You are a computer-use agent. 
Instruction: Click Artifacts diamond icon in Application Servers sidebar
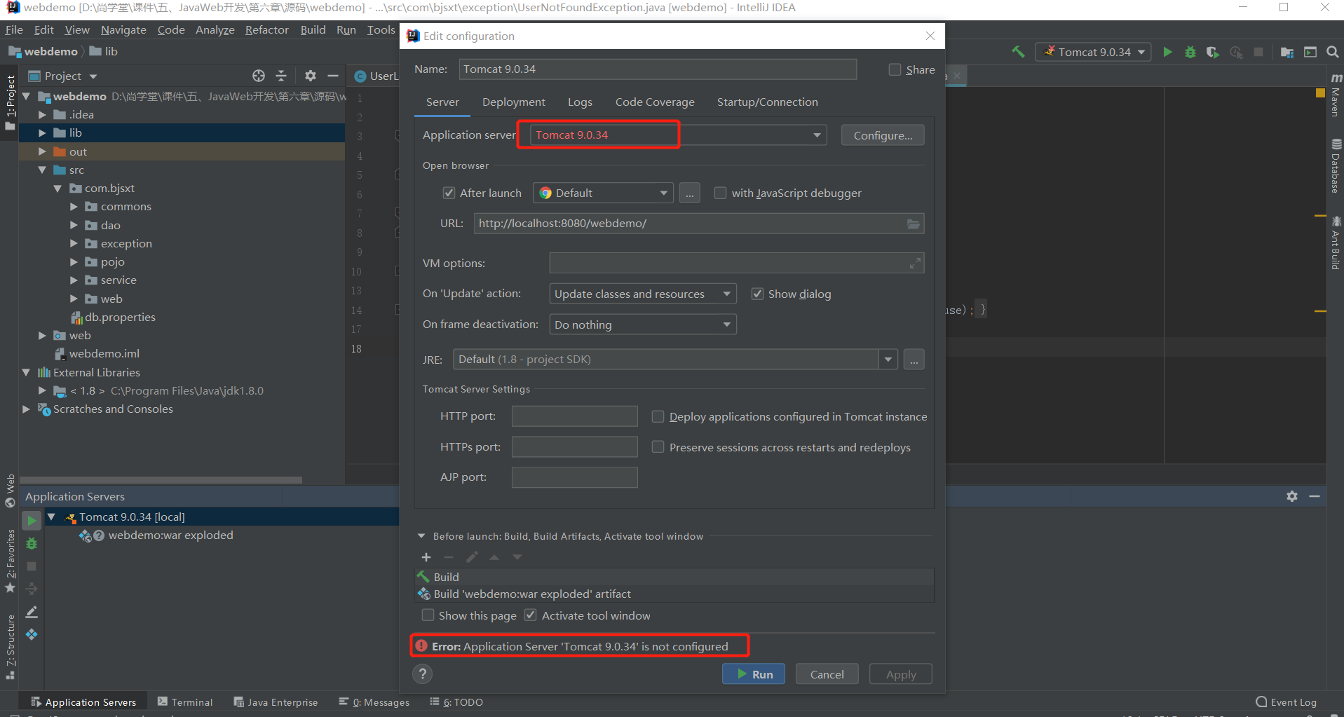point(32,634)
